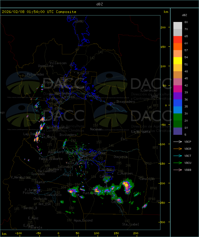
Task: Pick the bright green legend swatch
Action: [178, 117]
